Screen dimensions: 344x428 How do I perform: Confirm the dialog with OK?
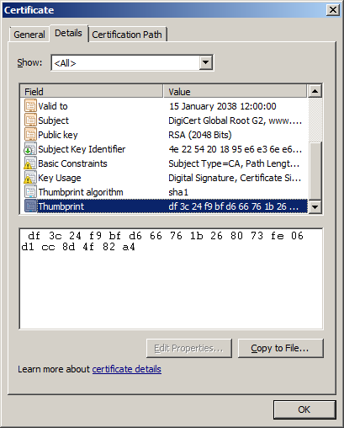(x=304, y=409)
